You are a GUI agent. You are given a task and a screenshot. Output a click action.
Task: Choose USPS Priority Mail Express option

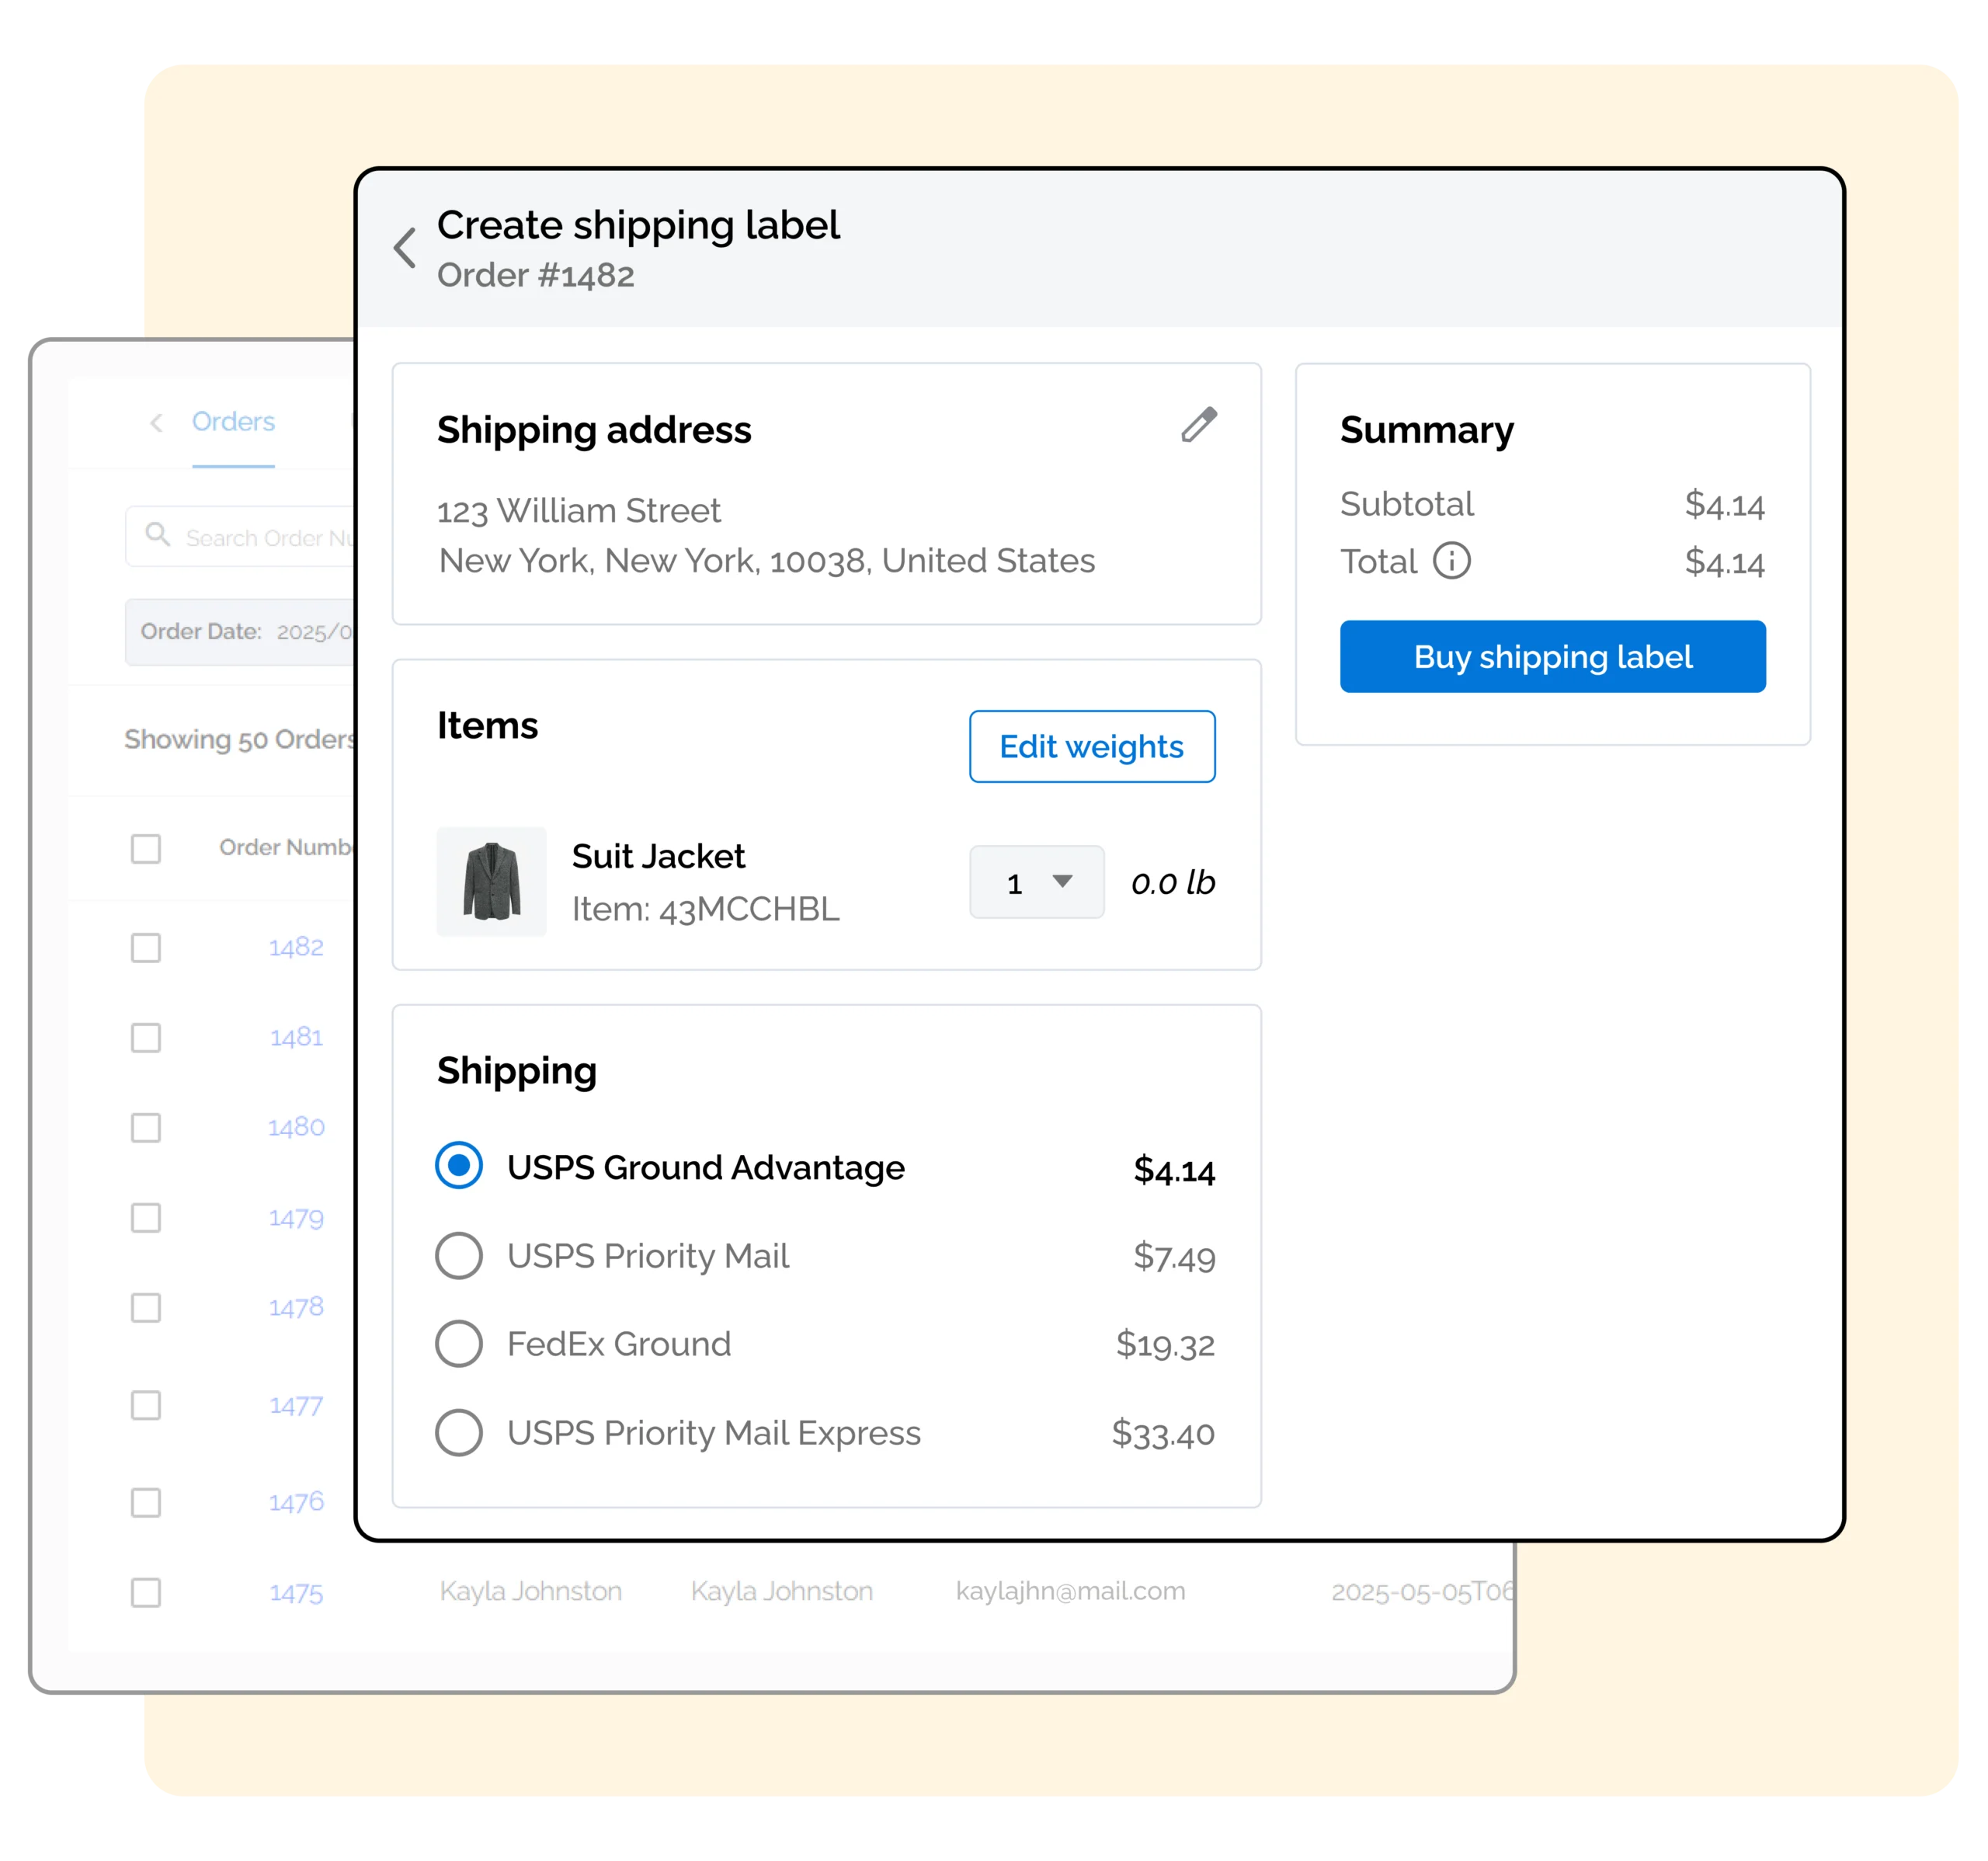pyautogui.click(x=459, y=1432)
